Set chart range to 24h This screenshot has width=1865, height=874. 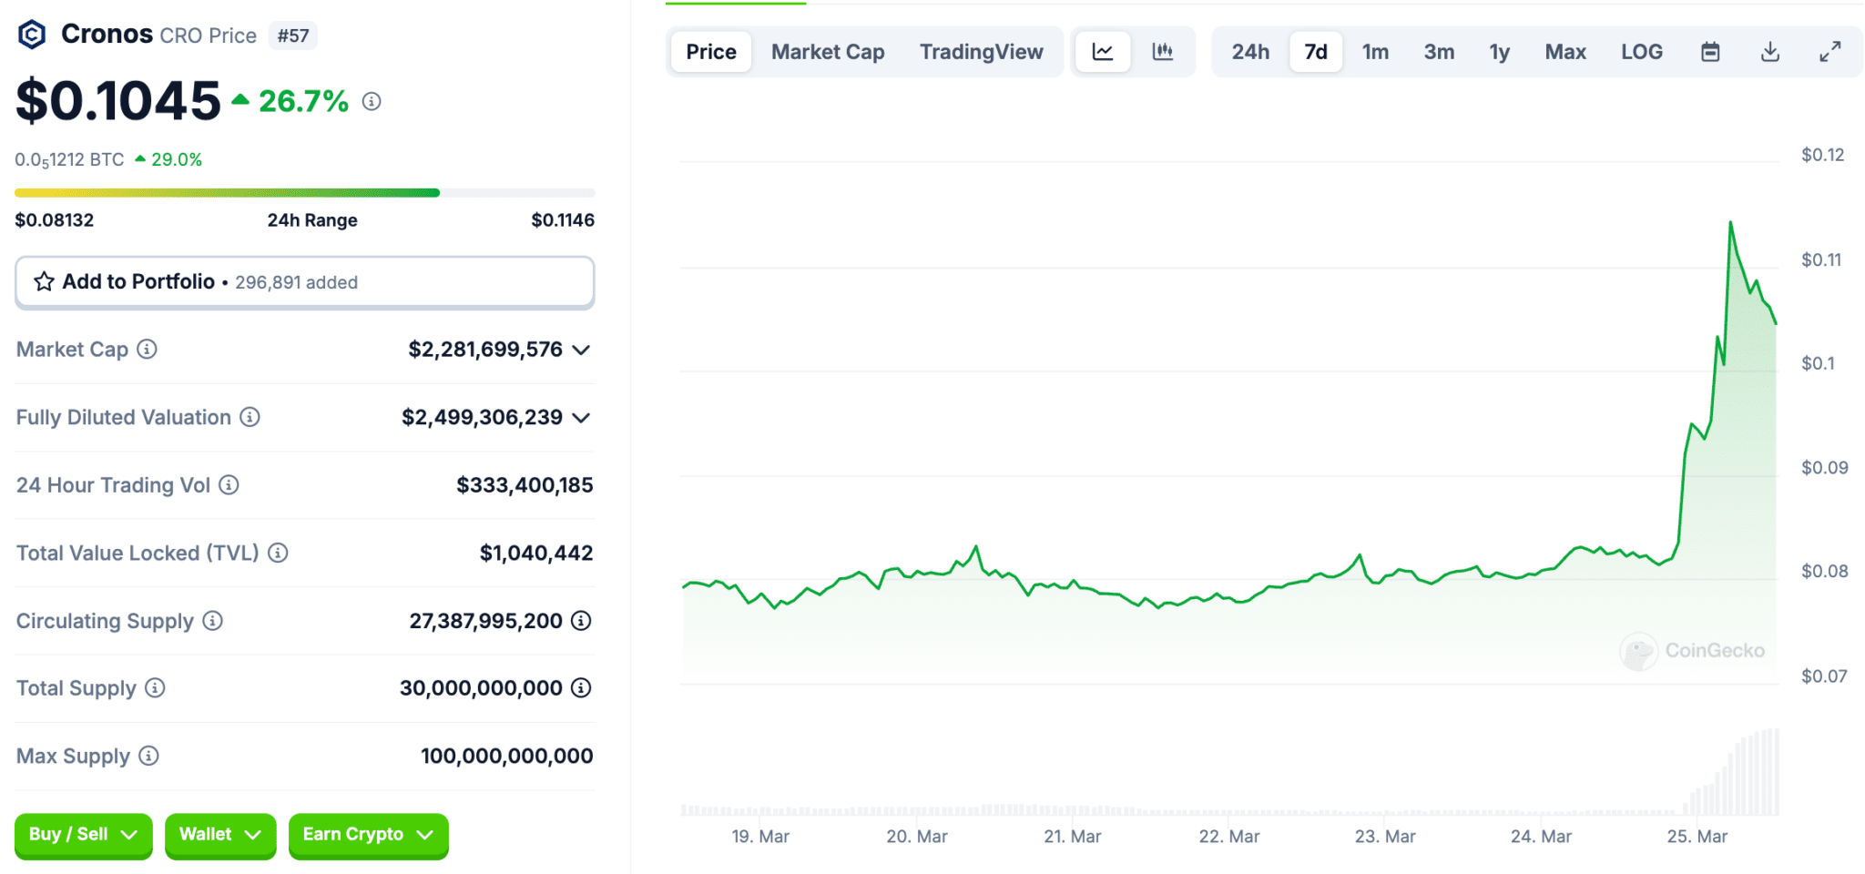[1250, 52]
